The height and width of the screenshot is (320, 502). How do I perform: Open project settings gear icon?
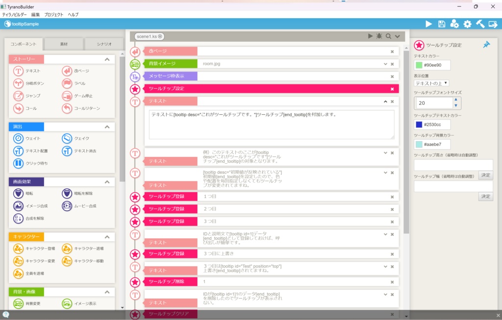467,24
